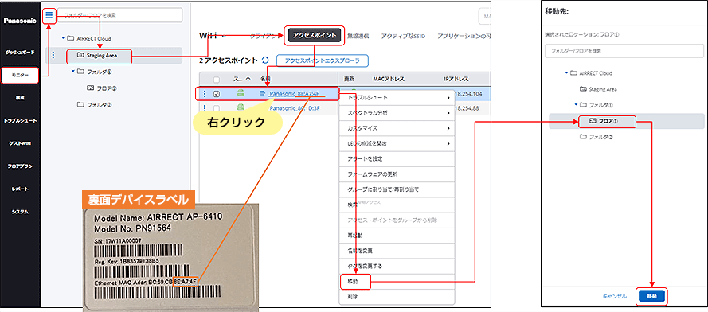Image resolution: width=708 pixels, height=312 pixels.
Task: Open ダッシュボード in the sidebar
Action: (x=20, y=53)
